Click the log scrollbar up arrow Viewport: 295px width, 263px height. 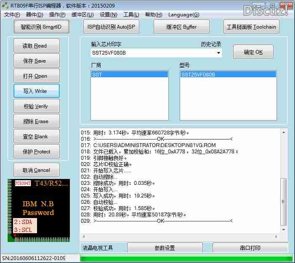click(284, 132)
